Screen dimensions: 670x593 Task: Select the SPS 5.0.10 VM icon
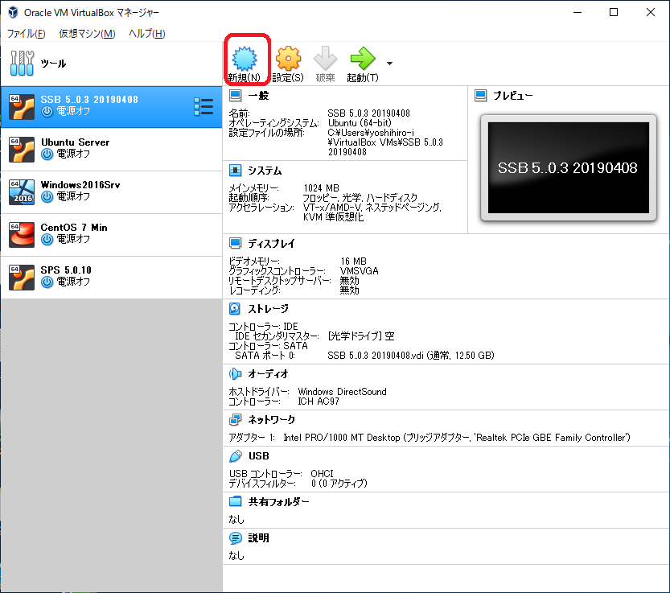tap(22, 278)
